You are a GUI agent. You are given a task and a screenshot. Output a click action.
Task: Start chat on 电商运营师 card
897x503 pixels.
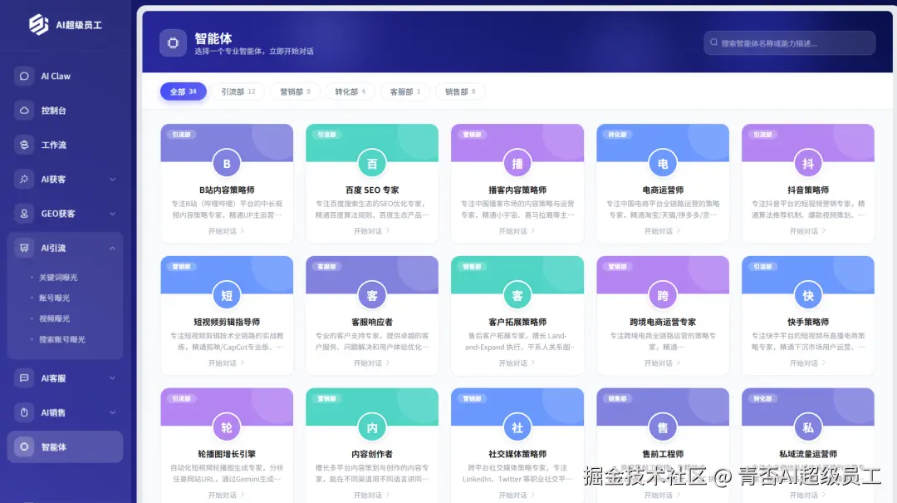click(x=662, y=231)
